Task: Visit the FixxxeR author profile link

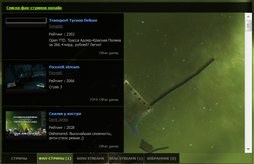Action: pos(56,73)
